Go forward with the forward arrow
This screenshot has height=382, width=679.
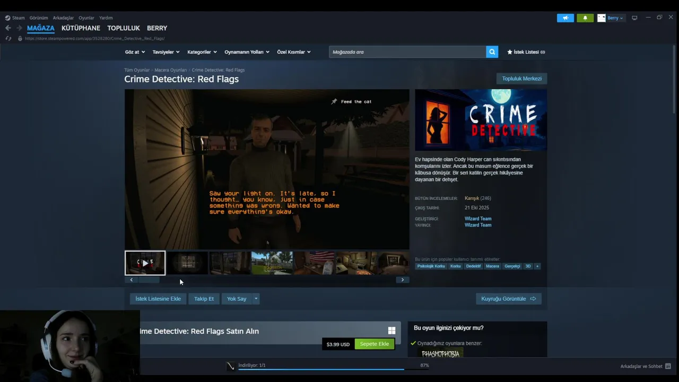point(19,28)
